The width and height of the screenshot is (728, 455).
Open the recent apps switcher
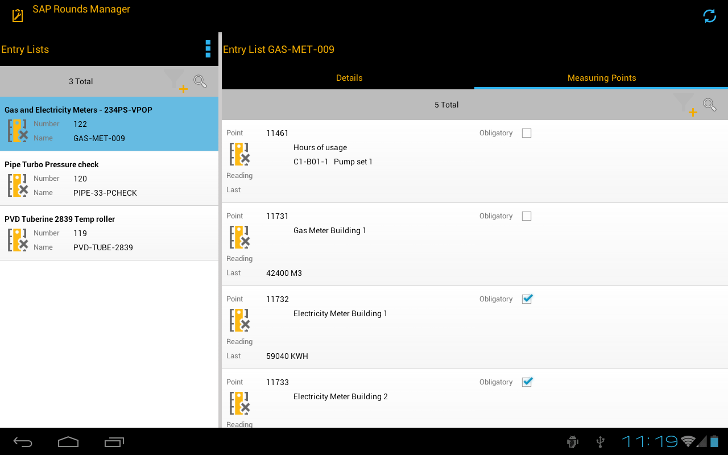(x=114, y=442)
